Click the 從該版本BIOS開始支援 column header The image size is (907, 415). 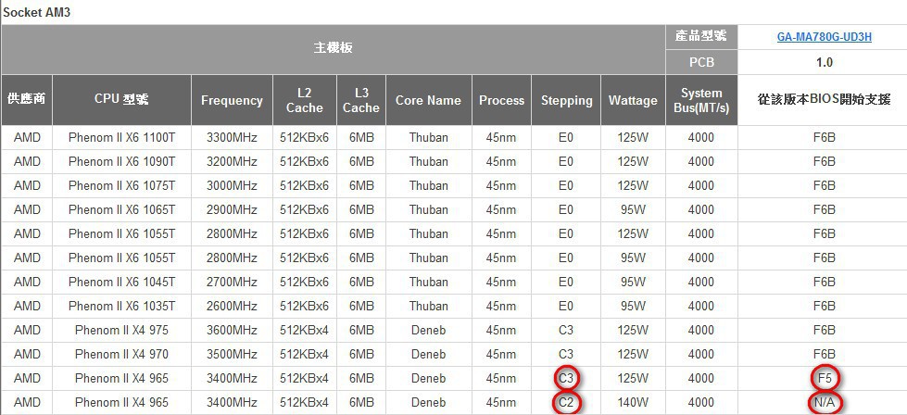pos(825,100)
